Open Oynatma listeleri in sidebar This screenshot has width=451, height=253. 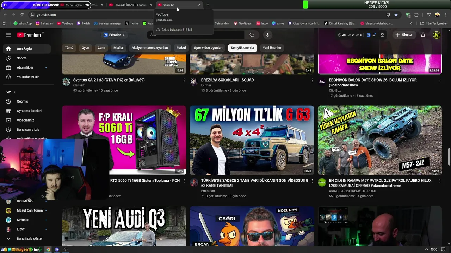[x=27, y=111]
